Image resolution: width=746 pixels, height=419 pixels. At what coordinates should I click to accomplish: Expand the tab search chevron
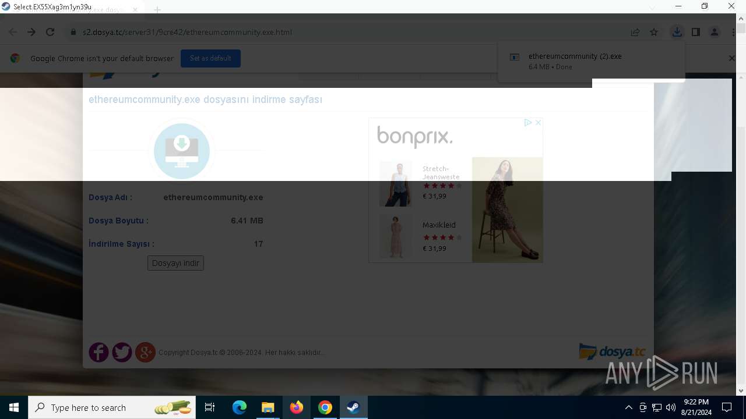652,8
